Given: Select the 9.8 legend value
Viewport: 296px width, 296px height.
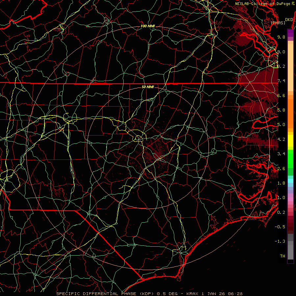Looking at the screenshot, I should [281, 37].
